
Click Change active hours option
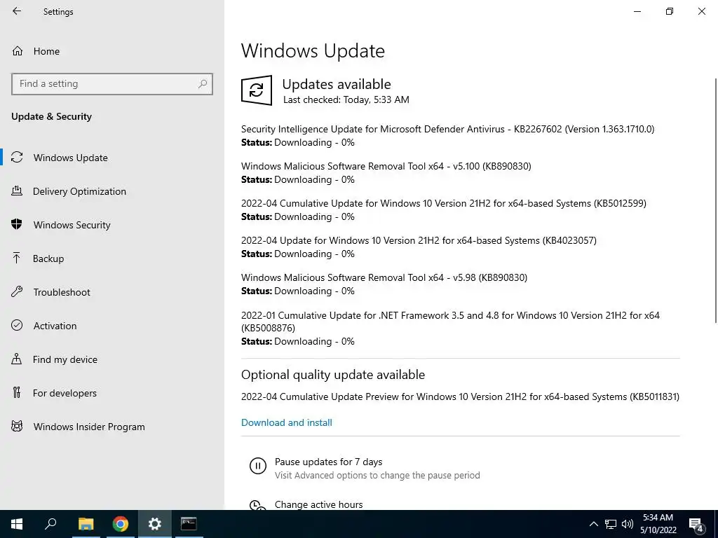pos(319,504)
